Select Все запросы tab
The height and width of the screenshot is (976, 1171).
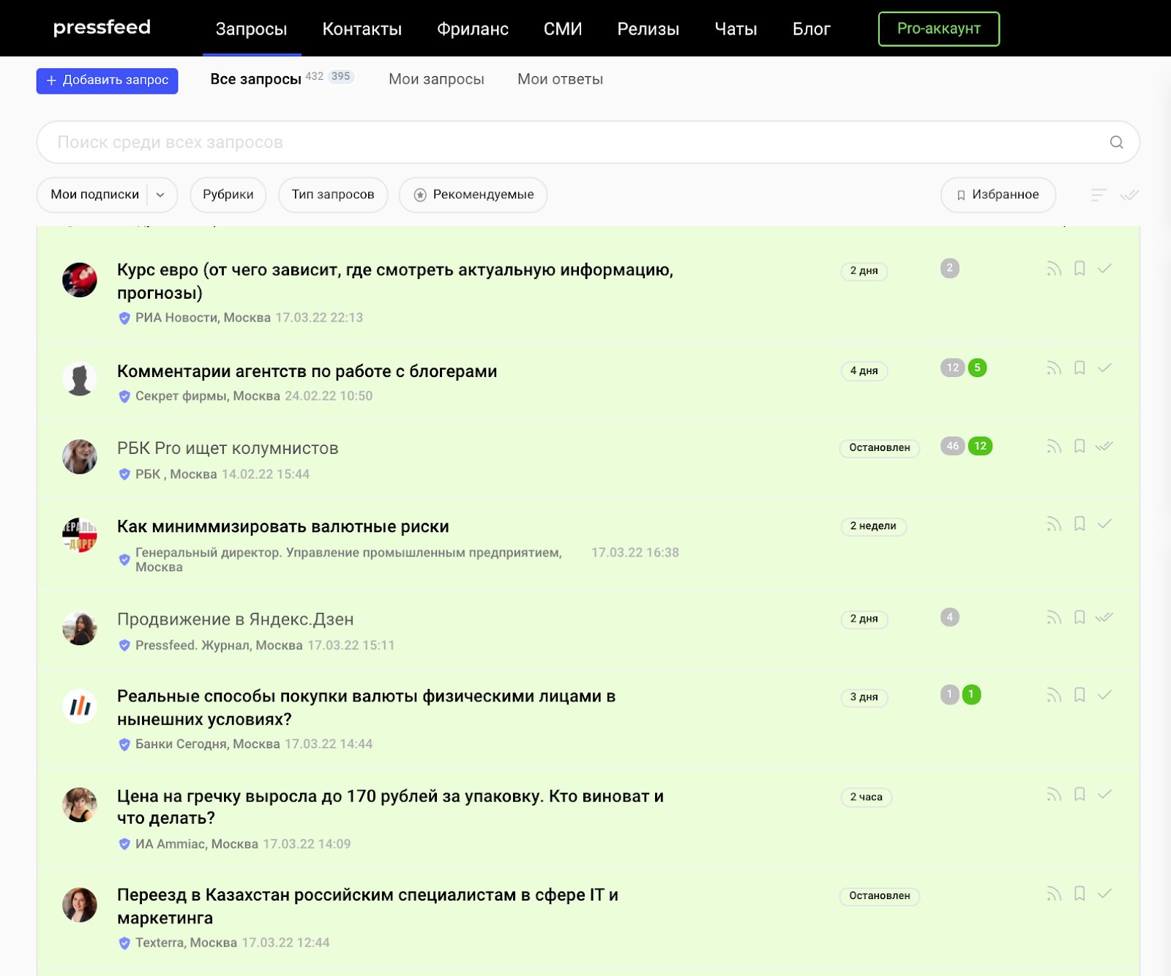coord(255,79)
